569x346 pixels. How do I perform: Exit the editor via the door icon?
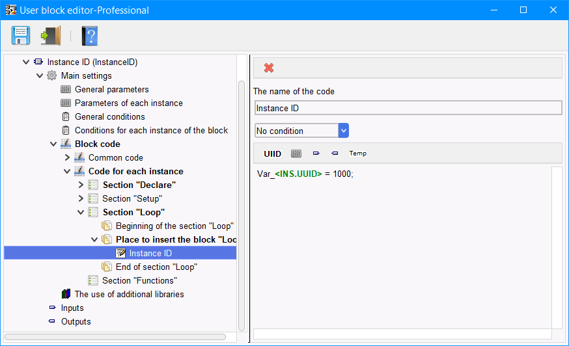[51, 36]
